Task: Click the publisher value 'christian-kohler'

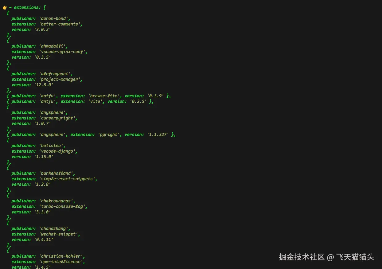Action: point(61,256)
